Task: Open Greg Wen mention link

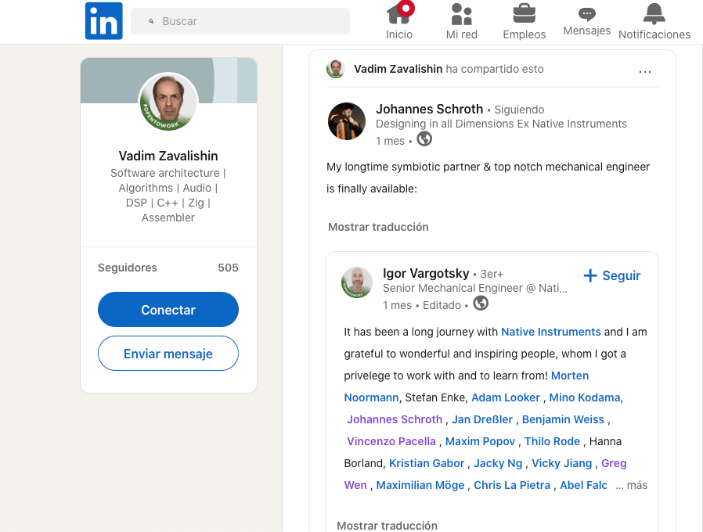Action: pos(613,463)
